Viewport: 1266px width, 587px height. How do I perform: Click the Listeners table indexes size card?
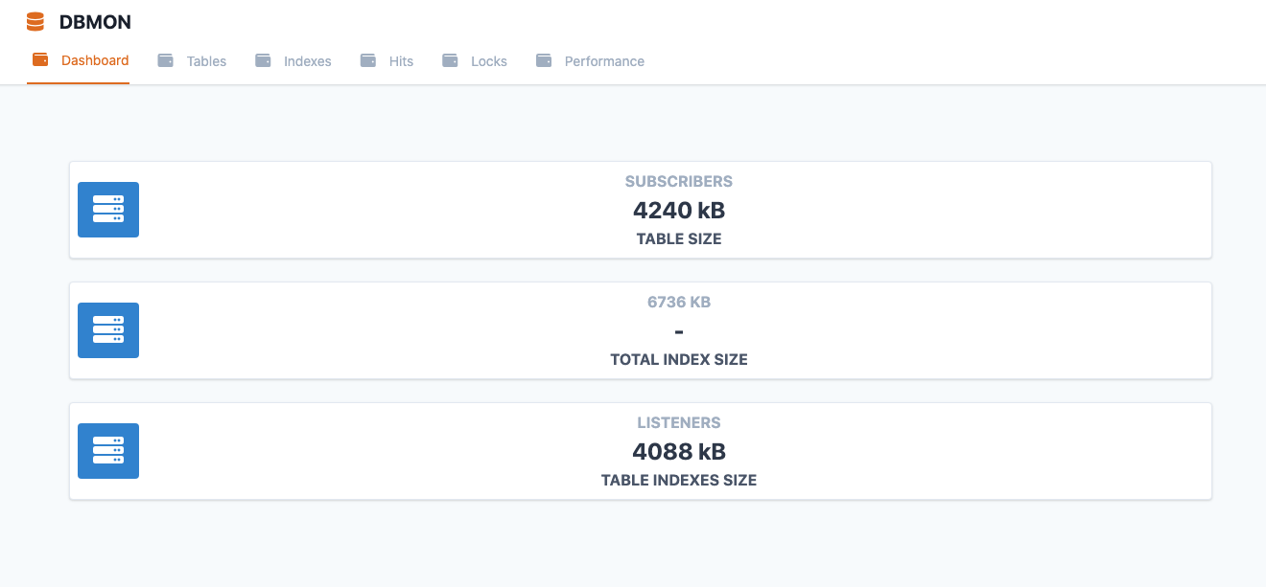(x=640, y=450)
